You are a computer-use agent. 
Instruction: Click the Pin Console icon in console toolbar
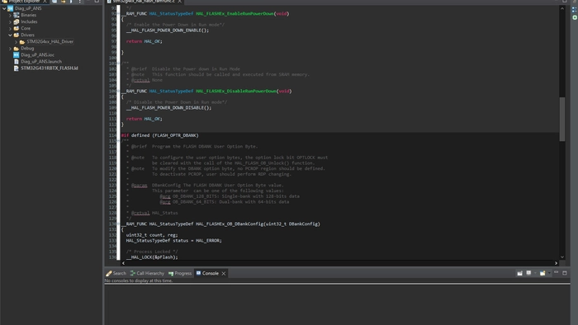519,273
